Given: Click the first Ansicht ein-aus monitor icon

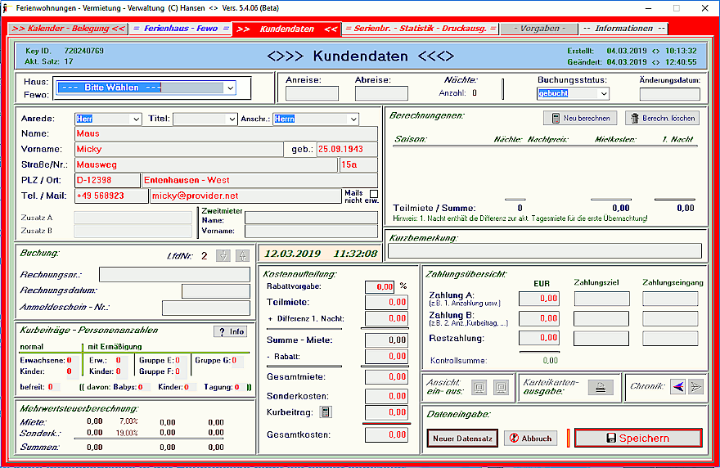Looking at the screenshot, I should [480, 387].
